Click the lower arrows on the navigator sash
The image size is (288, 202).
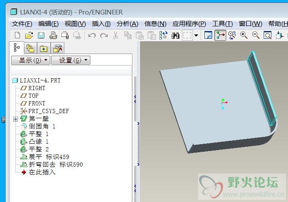point(135,188)
